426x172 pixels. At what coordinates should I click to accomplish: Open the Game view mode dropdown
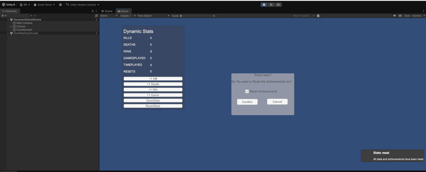tap(109, 16)
